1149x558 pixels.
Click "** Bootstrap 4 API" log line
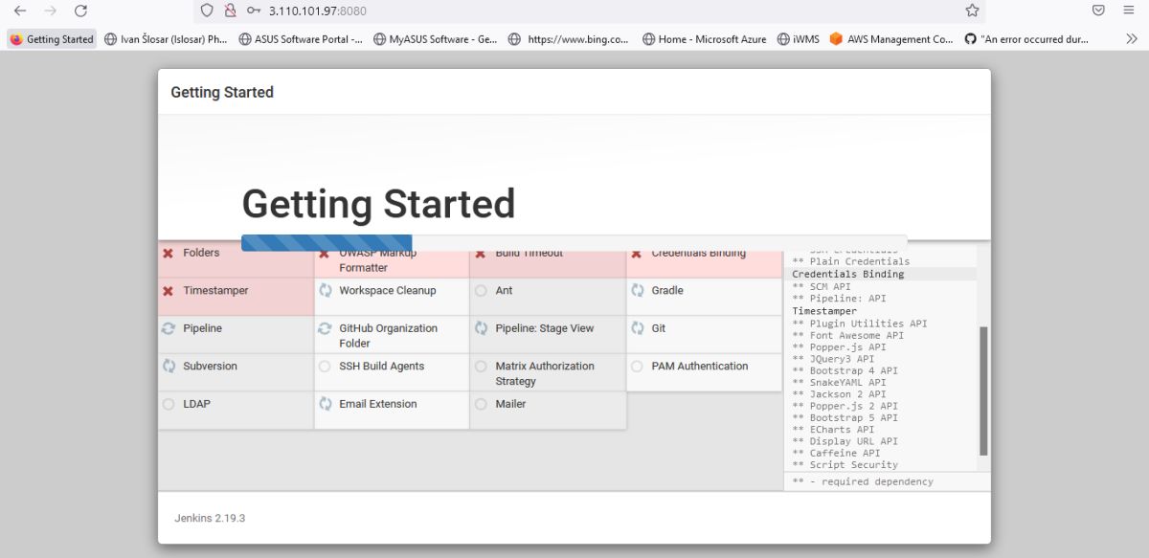coord(845,370)
